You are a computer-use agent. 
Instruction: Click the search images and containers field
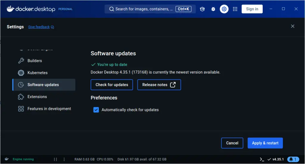[150, 9]
